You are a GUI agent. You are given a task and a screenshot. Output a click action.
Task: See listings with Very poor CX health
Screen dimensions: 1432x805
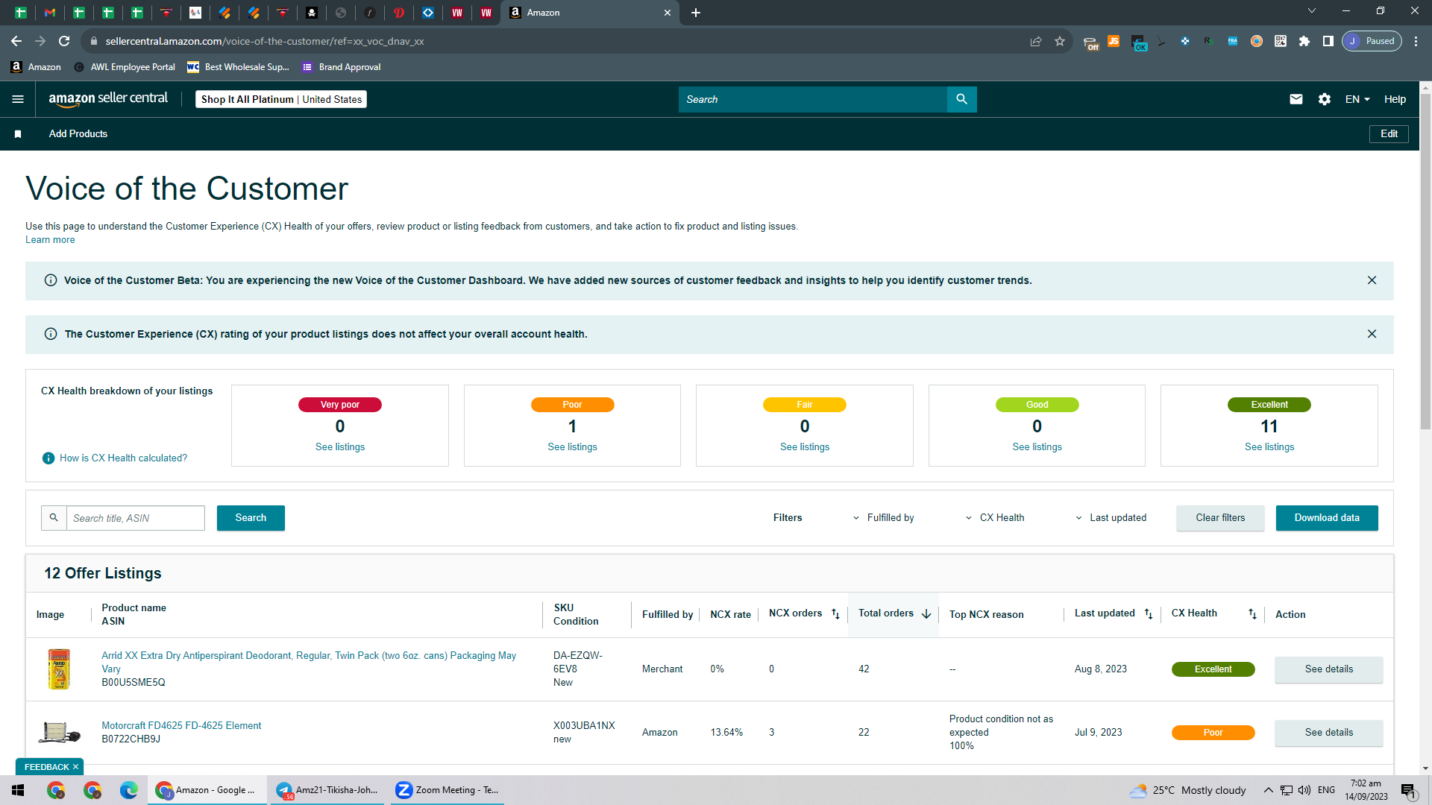(x=340, y=447)
